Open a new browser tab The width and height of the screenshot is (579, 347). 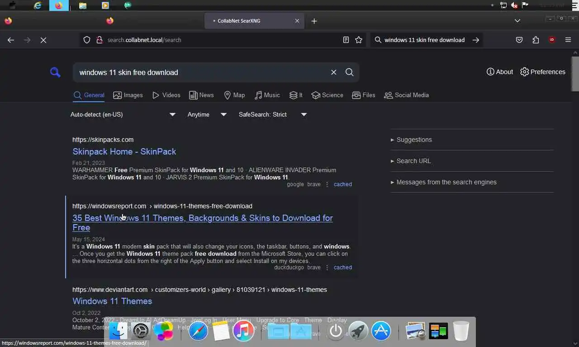[314, 21]
